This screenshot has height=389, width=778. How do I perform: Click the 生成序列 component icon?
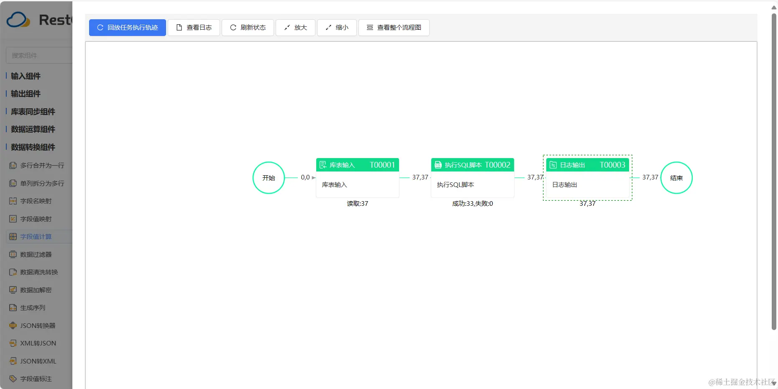(13, 307)
